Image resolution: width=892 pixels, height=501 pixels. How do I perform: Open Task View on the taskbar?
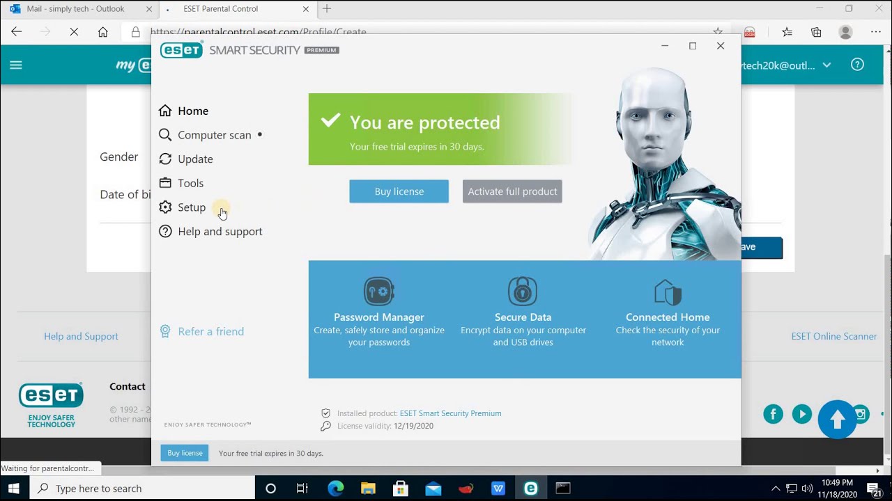click(x=302, y=488)
